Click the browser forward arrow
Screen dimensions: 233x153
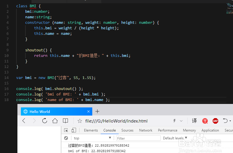pyautogui.click(x=34, y=120)
